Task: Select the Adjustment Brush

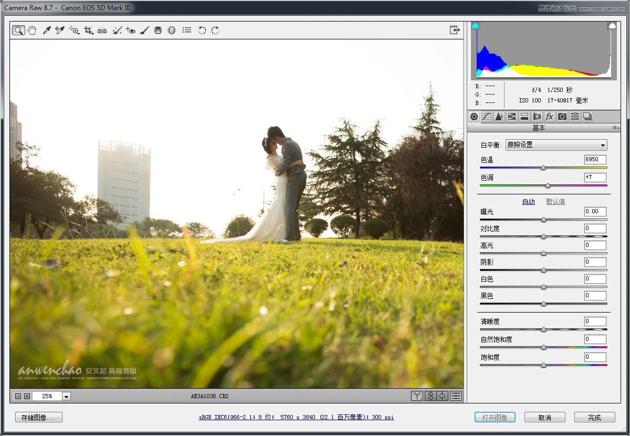Action: [x=145, y=30]
